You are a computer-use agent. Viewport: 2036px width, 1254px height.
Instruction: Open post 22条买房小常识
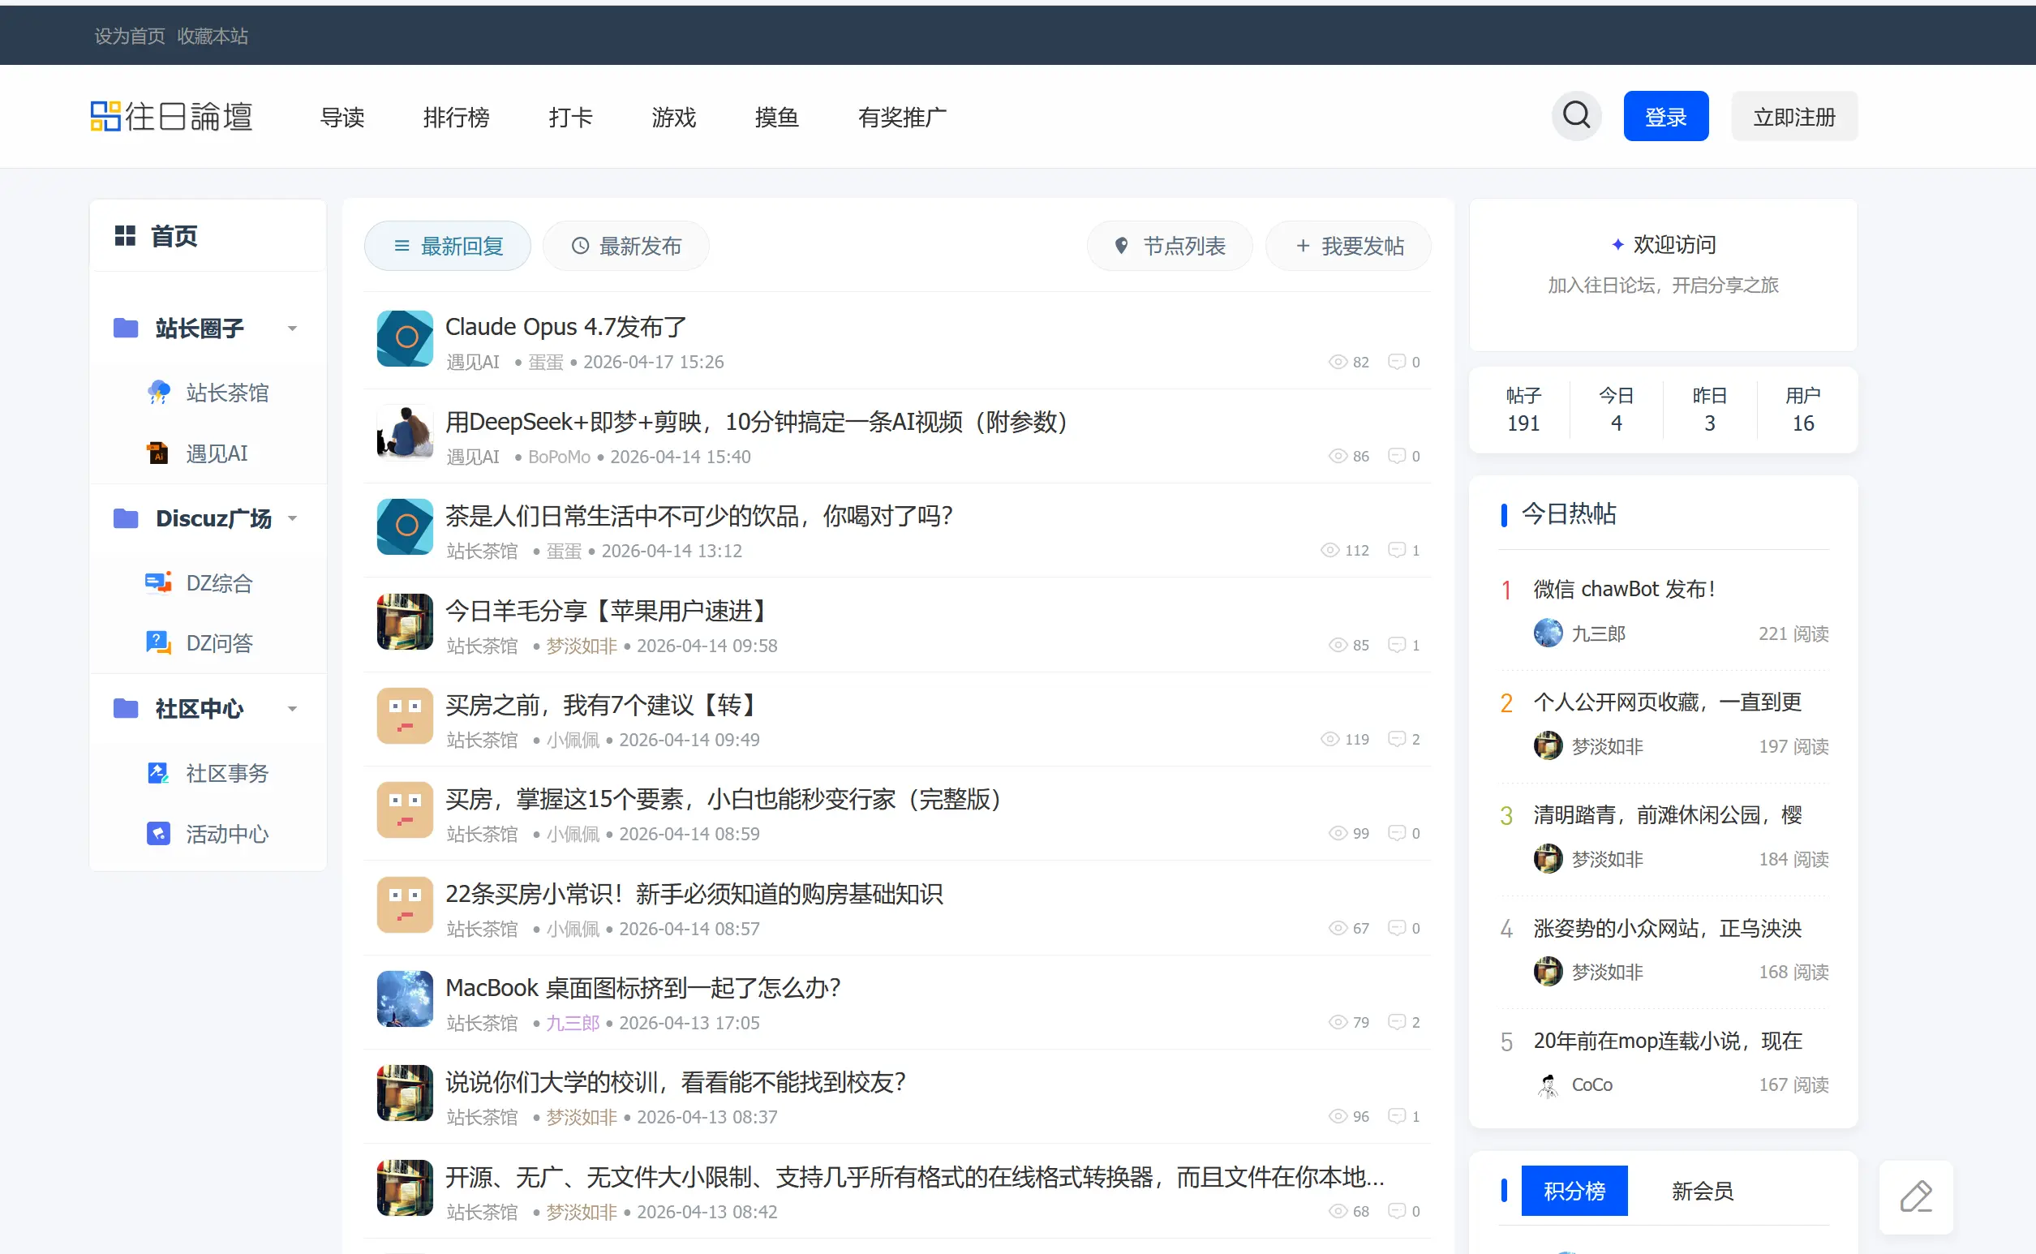pyautogui.click(x=694, y=893)
